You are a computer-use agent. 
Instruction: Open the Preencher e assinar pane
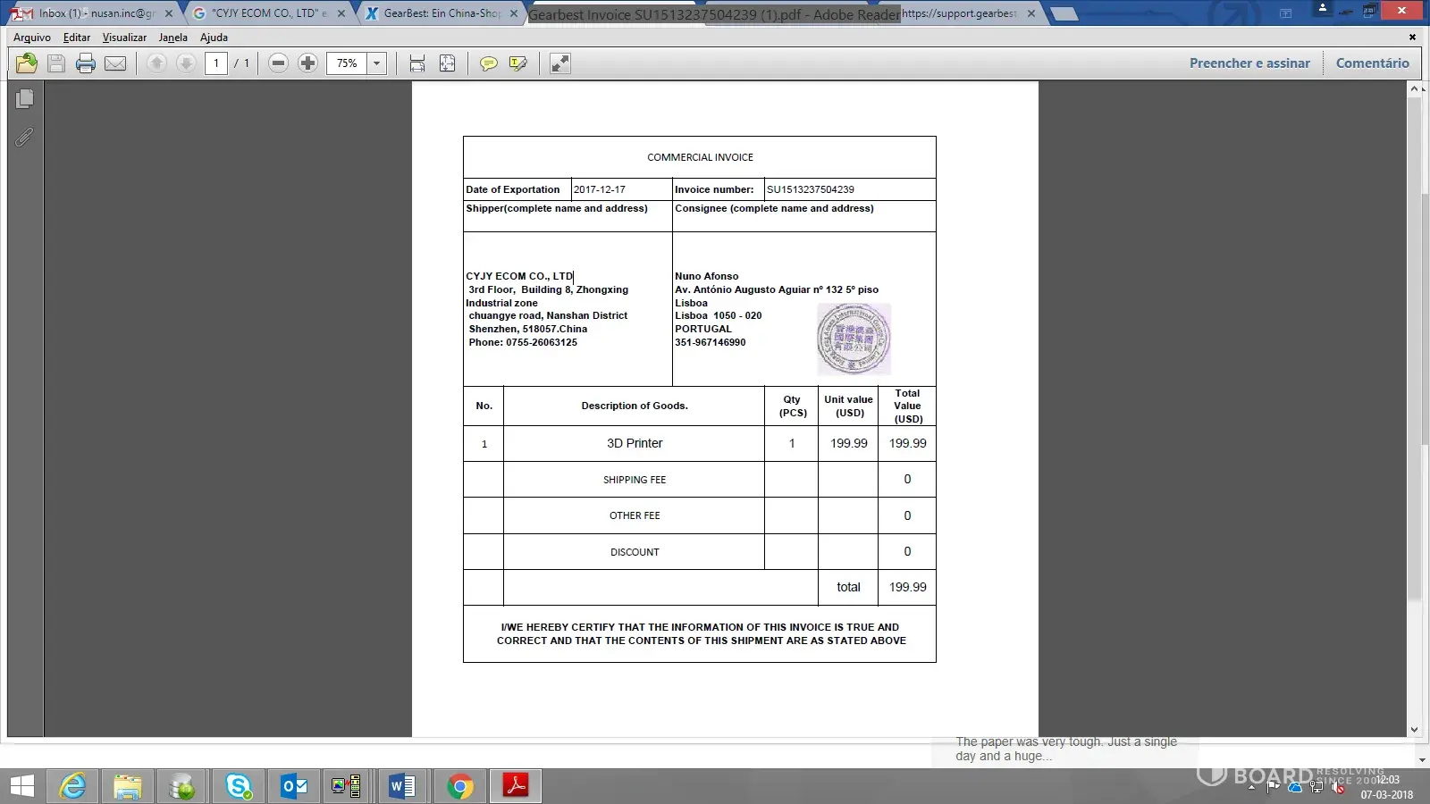tap(1249, 63)
